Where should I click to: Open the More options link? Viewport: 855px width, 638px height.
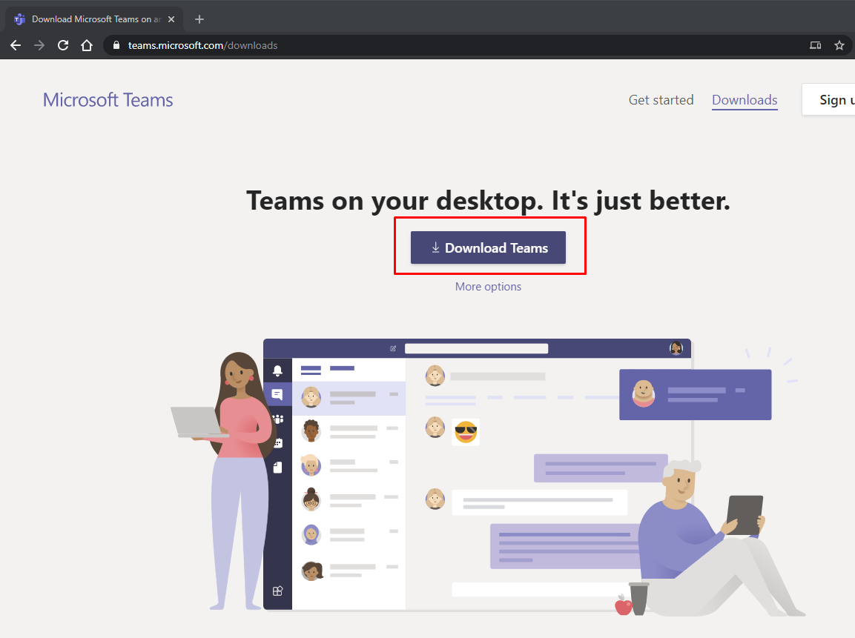(x=488, y=287)
